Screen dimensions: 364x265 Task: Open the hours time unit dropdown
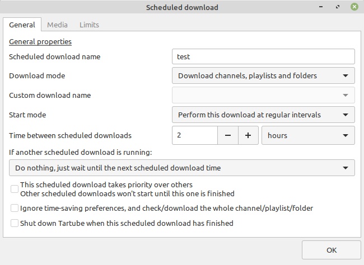coord(308,135)
